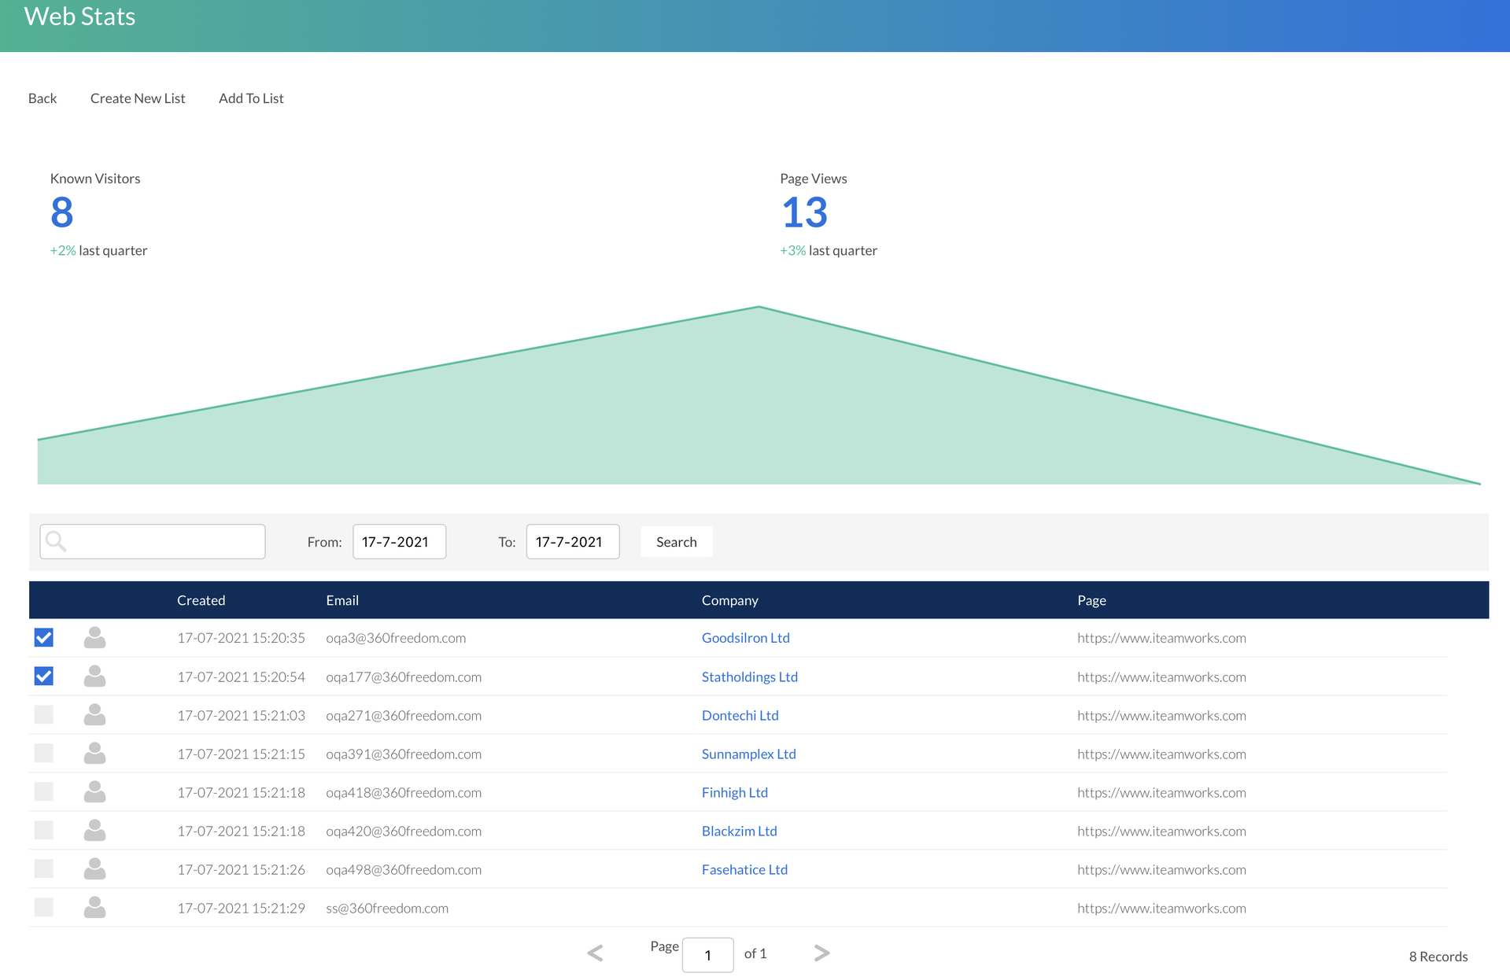Select the Sunnamplex Ltd row checkbox

point(44,753)
